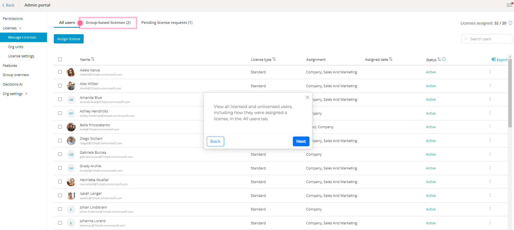514x230 pixels.
Task: Open more options for Adele Vance
Action: click(x=490, y=72)
